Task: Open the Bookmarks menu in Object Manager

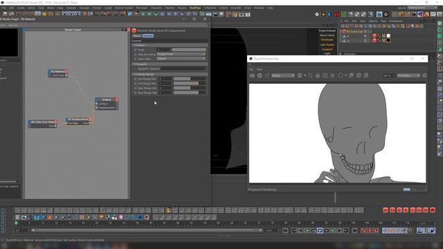Action: pos(396,21)
